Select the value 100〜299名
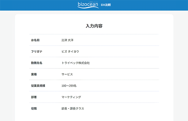Viewport: 188px width, 121px height. tap(69, 86)
